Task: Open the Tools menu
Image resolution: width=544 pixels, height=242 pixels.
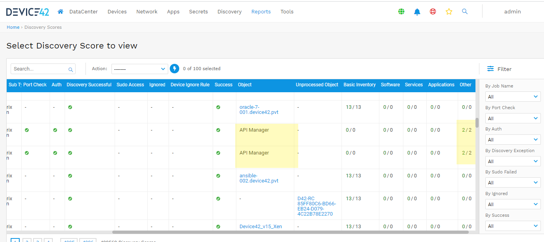Action: 287,12
